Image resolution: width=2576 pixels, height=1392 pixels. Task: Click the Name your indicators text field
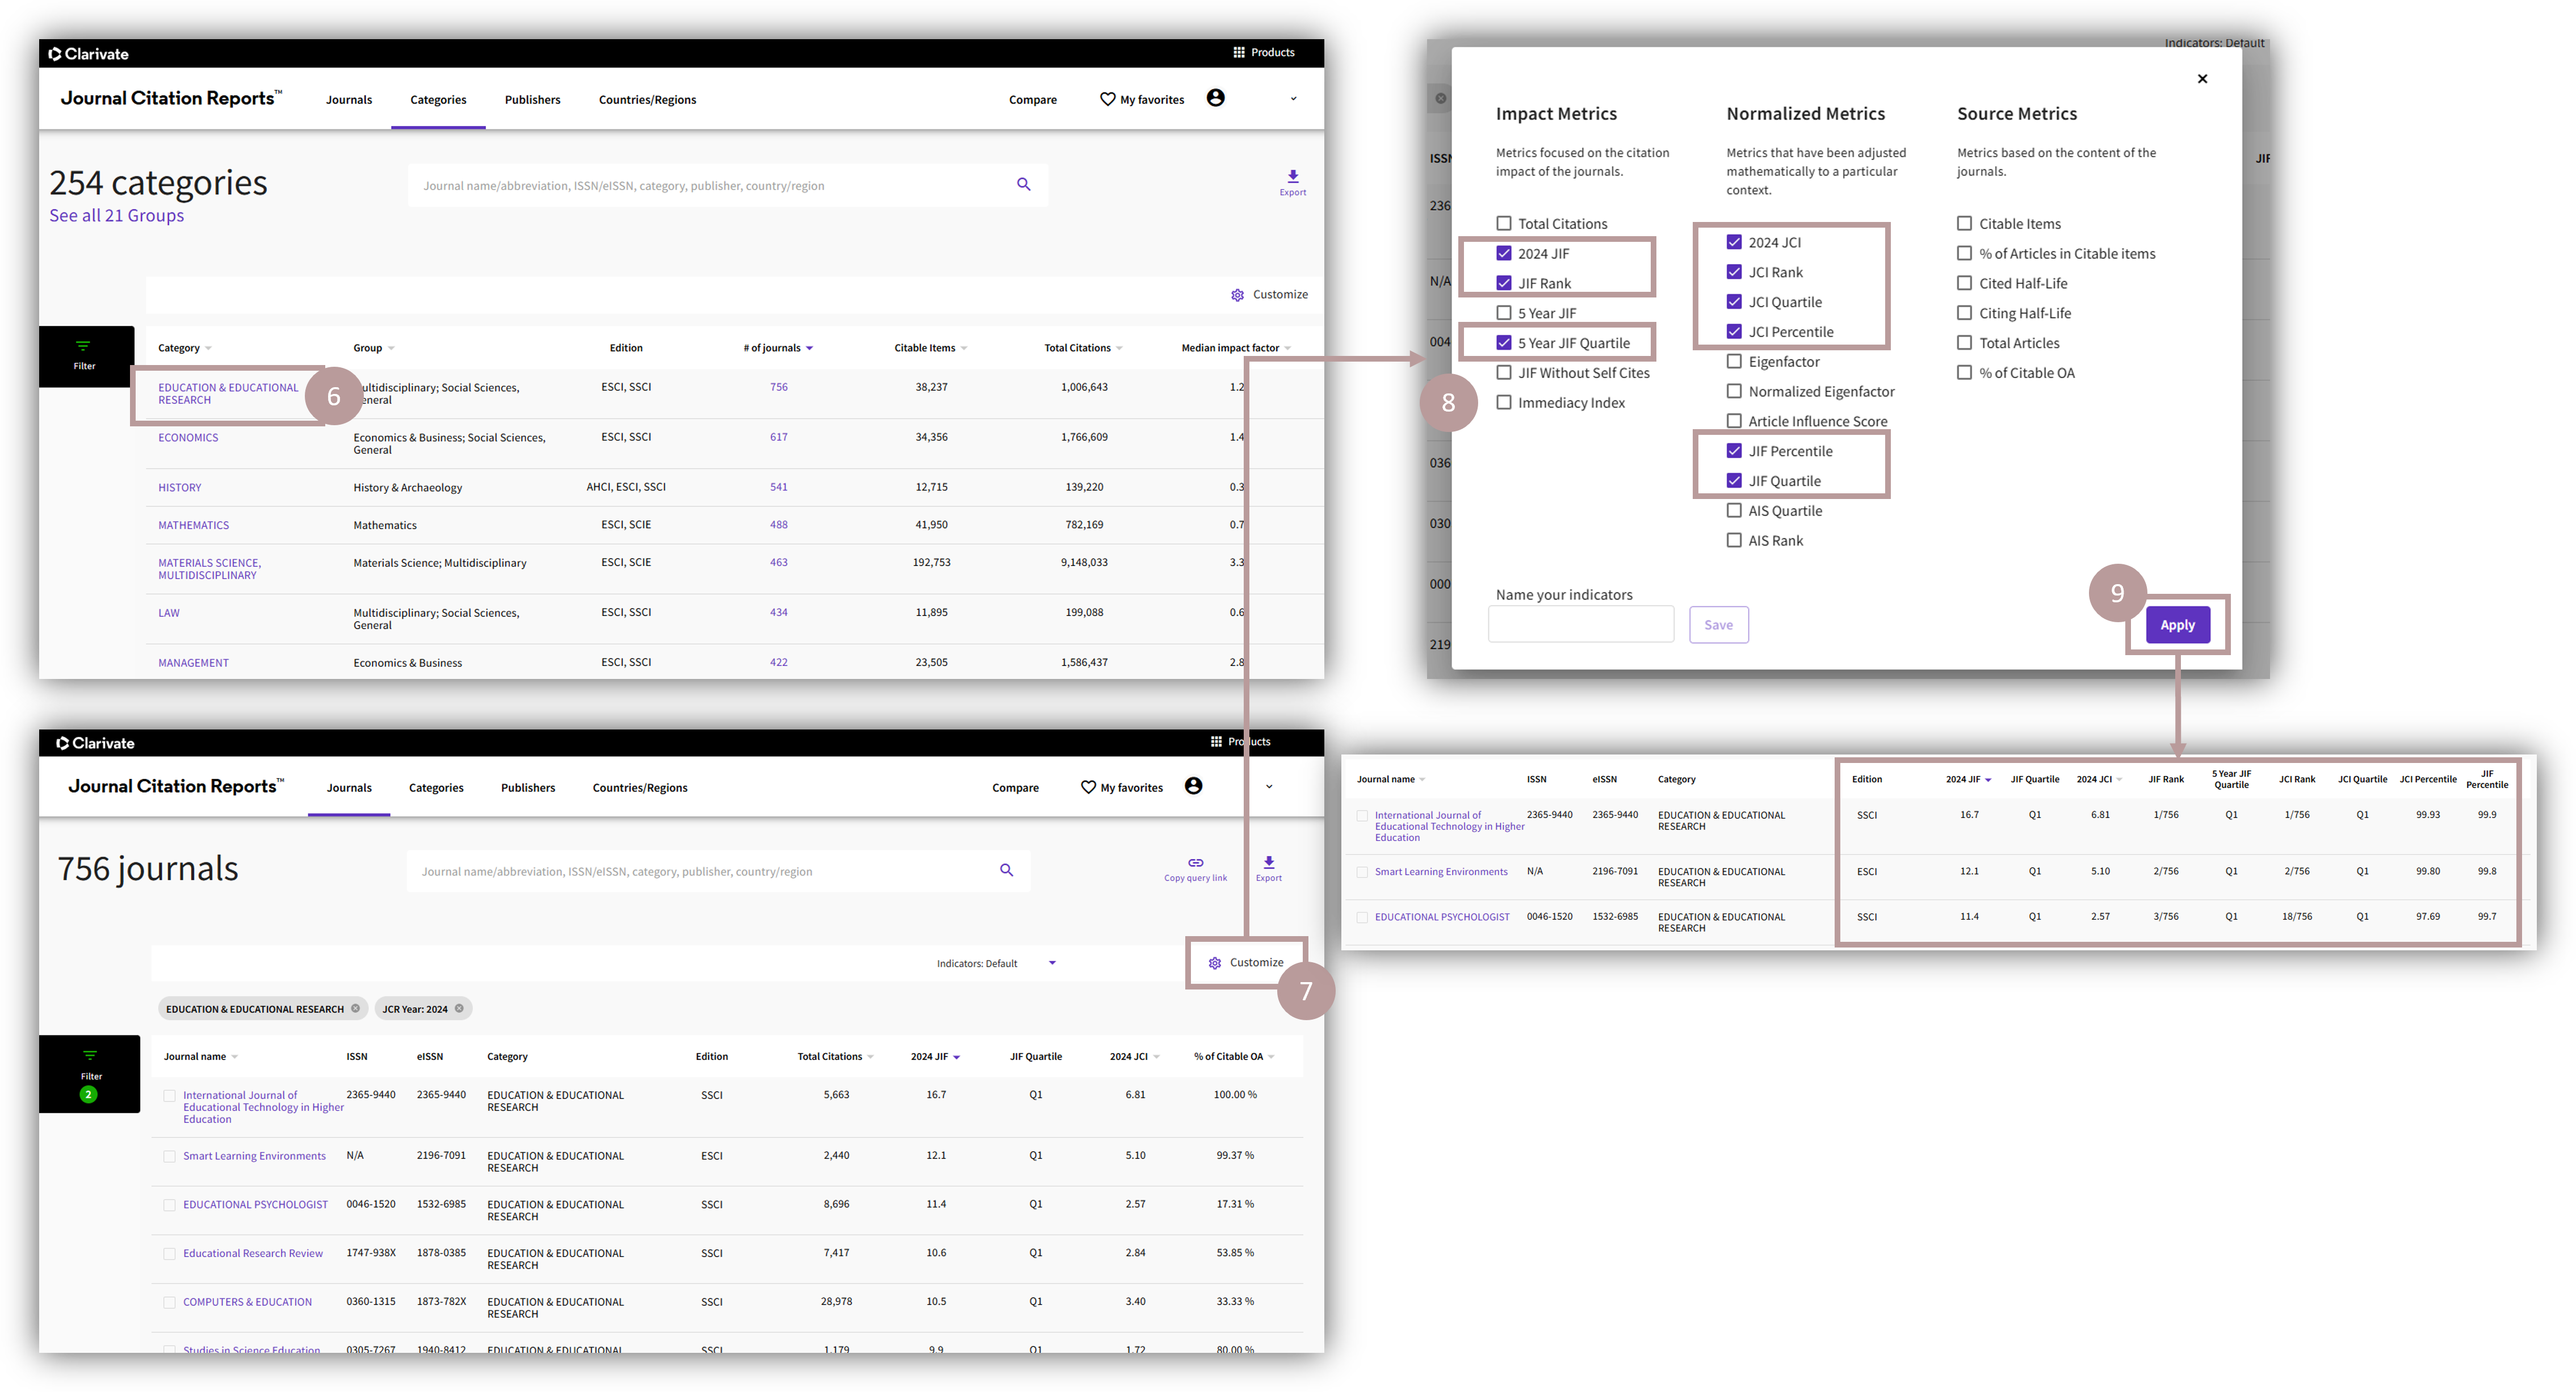pyautogui.click(x=1580, y=624)
